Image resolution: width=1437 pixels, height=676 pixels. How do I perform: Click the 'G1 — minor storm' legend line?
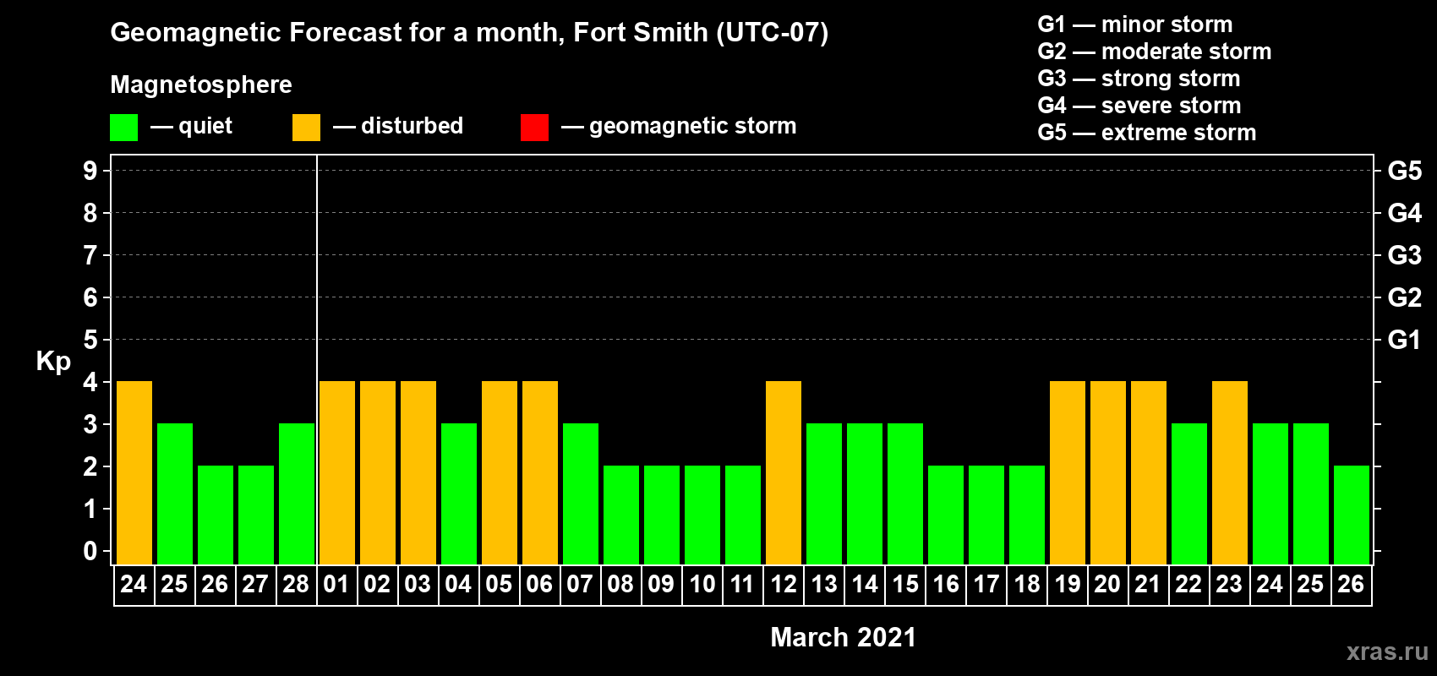pos(1134,25)
